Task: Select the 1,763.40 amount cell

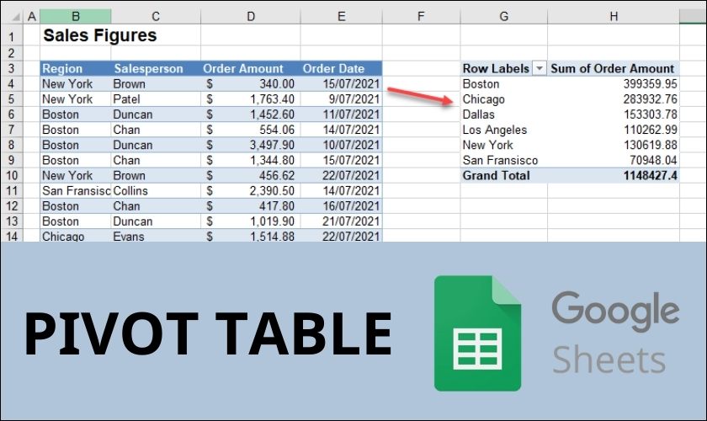Action: (x=251, y=99)
